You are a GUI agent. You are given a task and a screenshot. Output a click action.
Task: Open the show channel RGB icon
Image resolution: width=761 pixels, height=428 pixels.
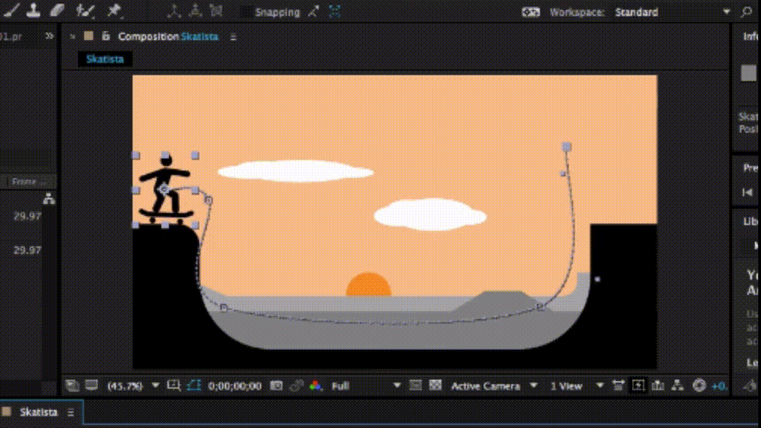pyautogui.click(x=316, y=385)
